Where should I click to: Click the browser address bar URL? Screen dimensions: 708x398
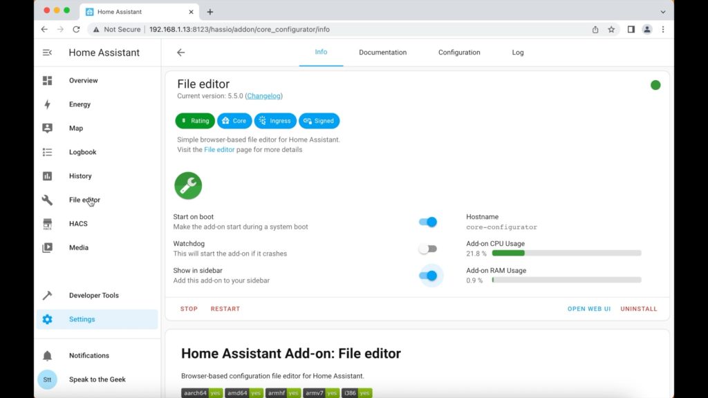(x=239, y=29)
